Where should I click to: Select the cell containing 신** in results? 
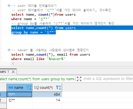(x=19, y=100)
